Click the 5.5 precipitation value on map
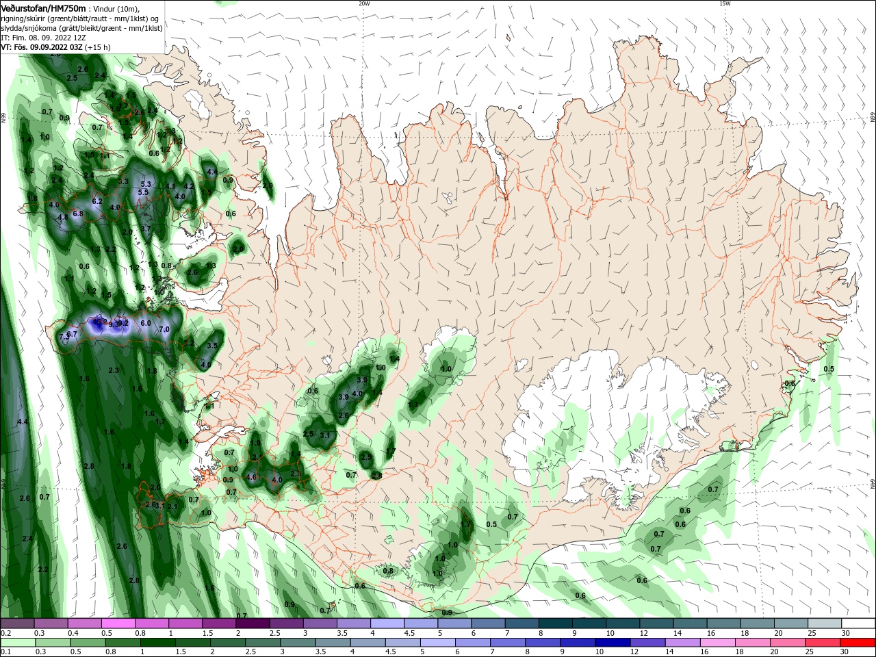Image resolution: width=876 pixels, height=657 pixels. 143,192
